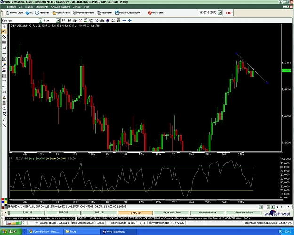294x235 pixels.
Task: Open the Venster menu
Action: 77,7
